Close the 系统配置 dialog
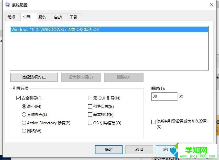The height and width of the screenshot is (160, 219). (212, 5)
